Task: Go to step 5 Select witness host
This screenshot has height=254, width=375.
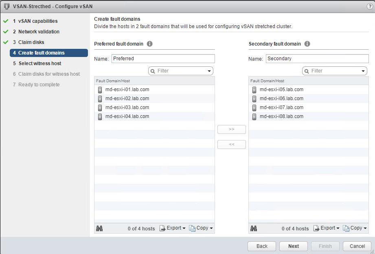Action: (37, 63)
